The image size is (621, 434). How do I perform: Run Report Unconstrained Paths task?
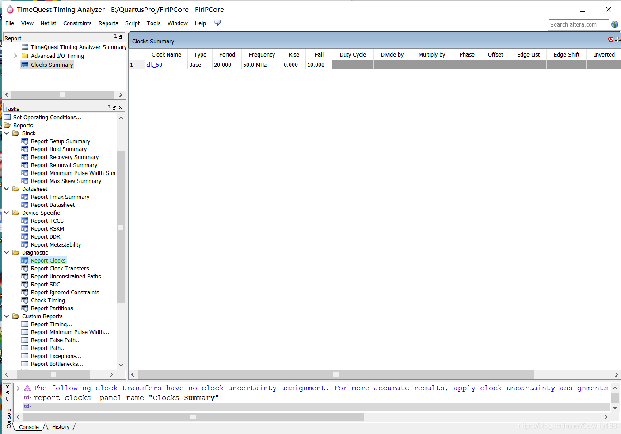(x=66, y=277)
